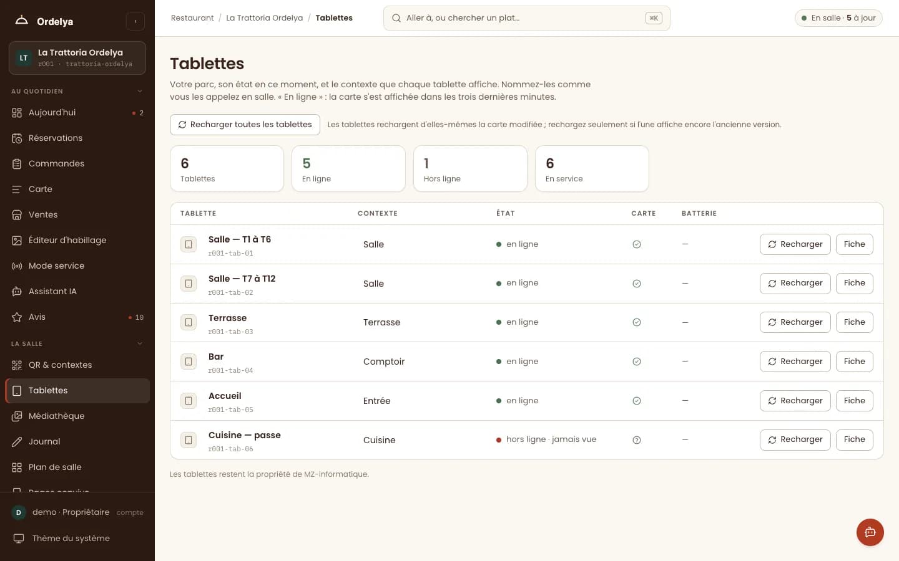Click the Restaurant breadcrumb link
Viewport: 899px width, 561px height.
point(192,18)
